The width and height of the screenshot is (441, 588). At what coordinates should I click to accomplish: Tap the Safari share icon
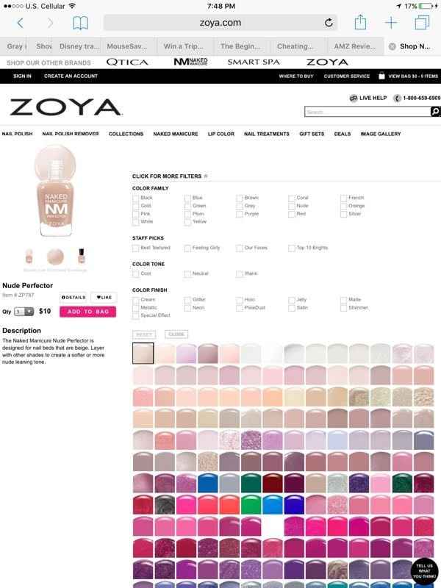[x=360, y=23]
